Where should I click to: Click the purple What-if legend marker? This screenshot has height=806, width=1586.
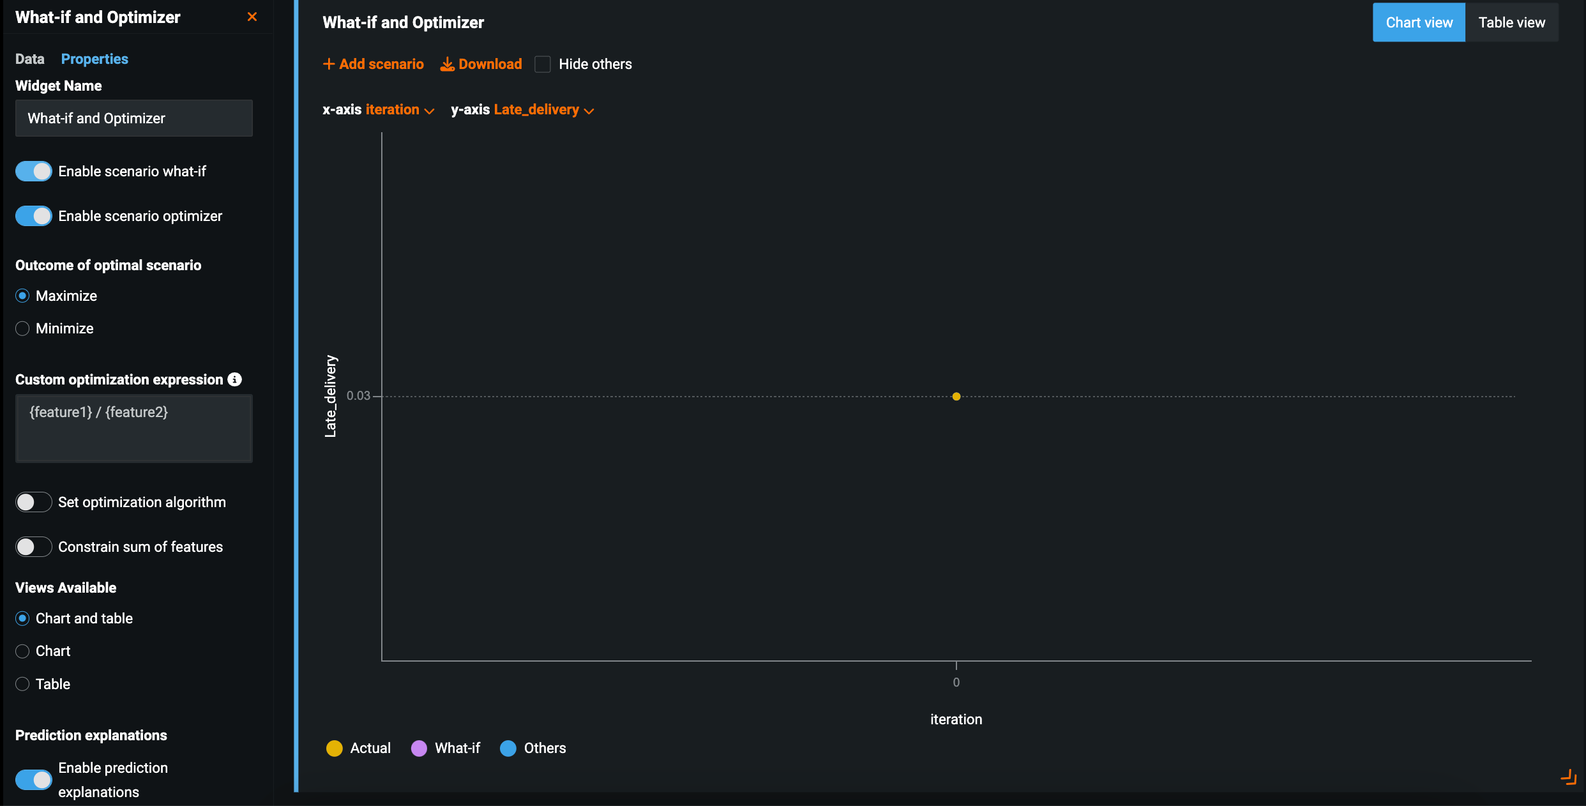(419, 749)
